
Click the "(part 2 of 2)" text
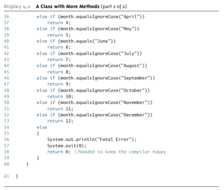116,6
